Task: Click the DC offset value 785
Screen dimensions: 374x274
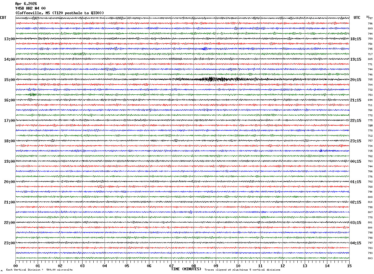Action: [x=370, y=79]
